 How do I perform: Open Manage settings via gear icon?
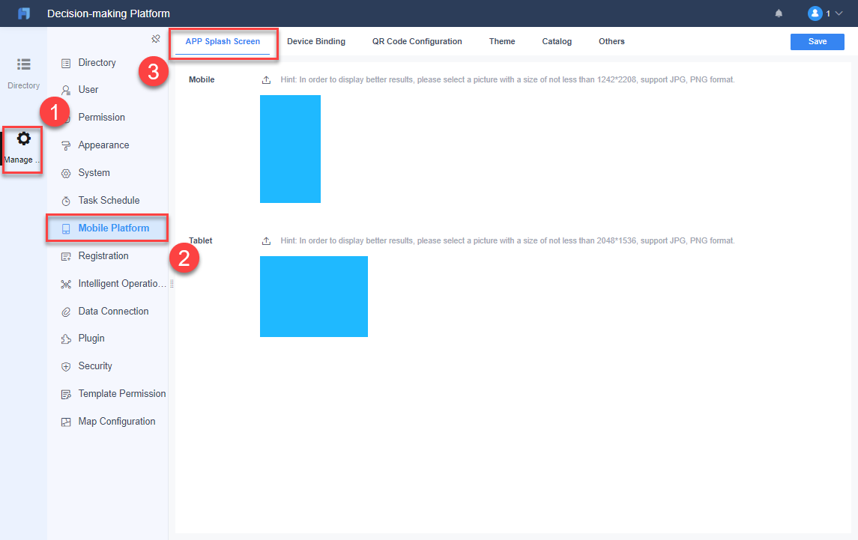[25, 139]
